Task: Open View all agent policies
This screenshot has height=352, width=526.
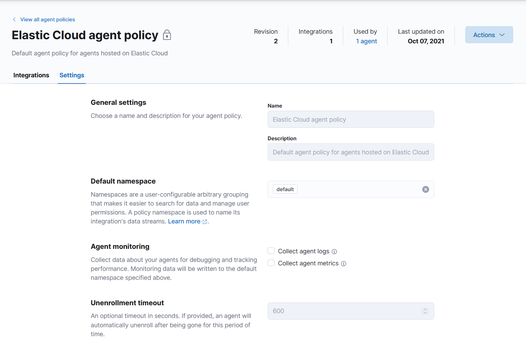Action: pyautogui.click(x=47, y=20)
